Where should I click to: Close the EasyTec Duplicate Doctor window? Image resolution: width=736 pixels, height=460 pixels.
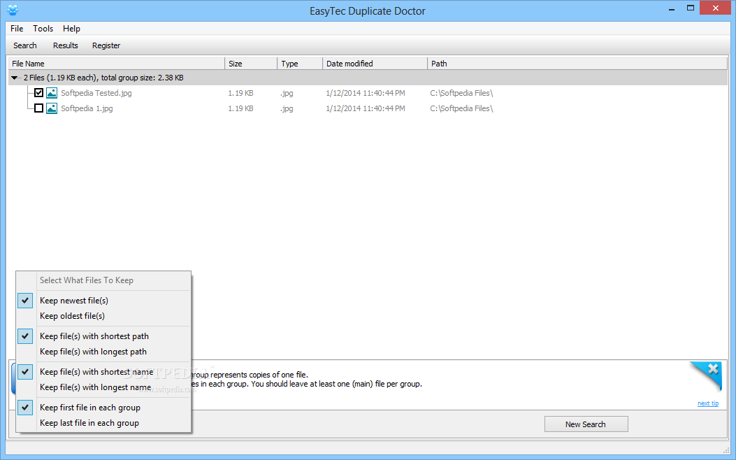click(x=715, y=8)
